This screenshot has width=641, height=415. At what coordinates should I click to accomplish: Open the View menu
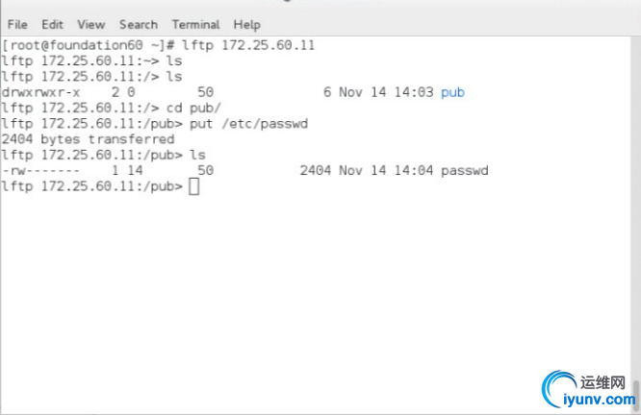(90, 24)
